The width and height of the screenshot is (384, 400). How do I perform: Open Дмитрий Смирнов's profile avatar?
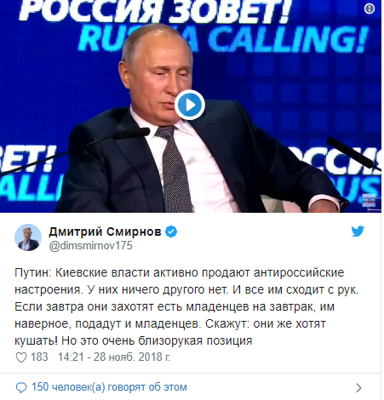[x=28, y=237]
